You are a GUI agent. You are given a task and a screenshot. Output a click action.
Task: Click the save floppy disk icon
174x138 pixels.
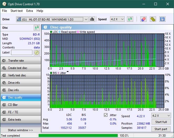click(162, 19)
